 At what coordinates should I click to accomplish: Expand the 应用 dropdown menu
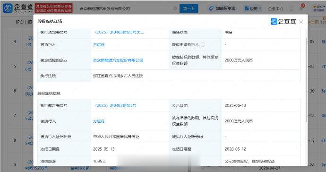[253, 9]
